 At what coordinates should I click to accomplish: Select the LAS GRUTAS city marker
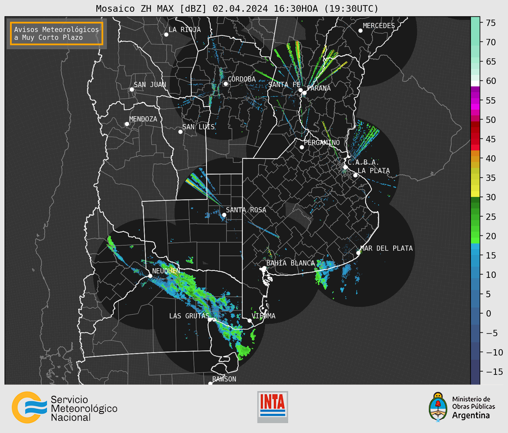pyautogui.click(x=210, y=320)
